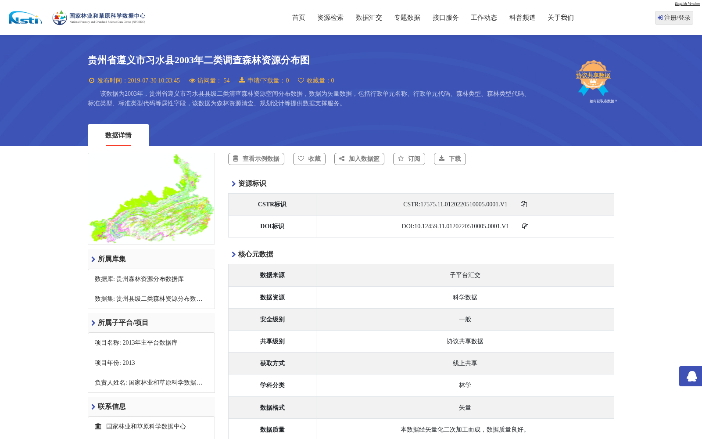Copy the CSTR identifier with copy icon
702x439 pixels.
point(524,204)
